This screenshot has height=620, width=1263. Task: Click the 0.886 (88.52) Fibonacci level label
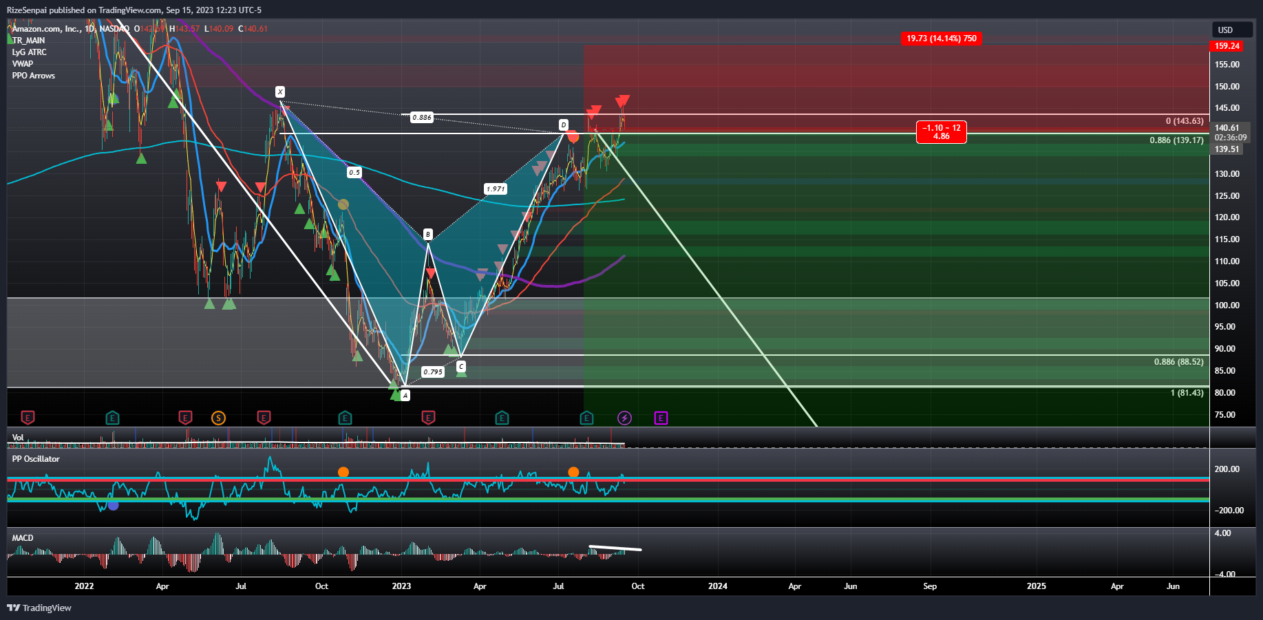pos(1179,362)
